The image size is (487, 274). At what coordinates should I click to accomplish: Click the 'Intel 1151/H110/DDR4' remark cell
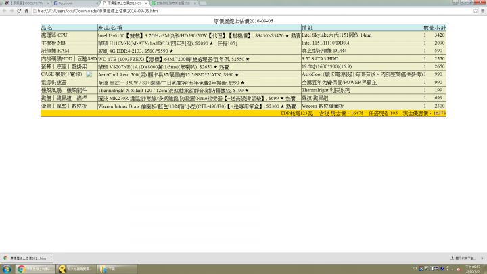click(362, 43)
